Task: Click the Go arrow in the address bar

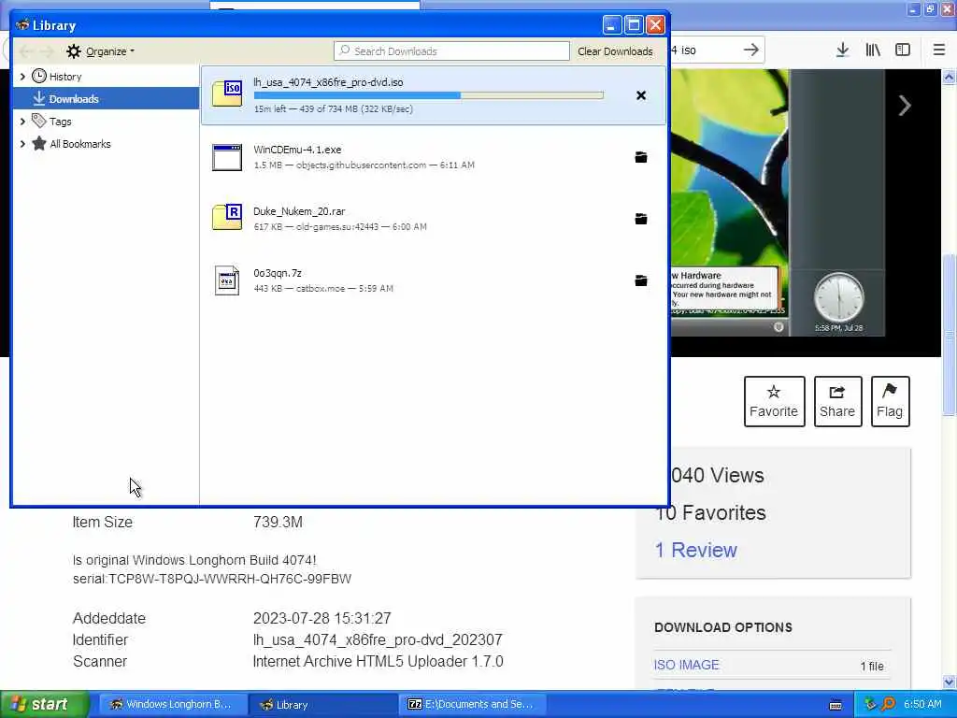Action: 751,50
